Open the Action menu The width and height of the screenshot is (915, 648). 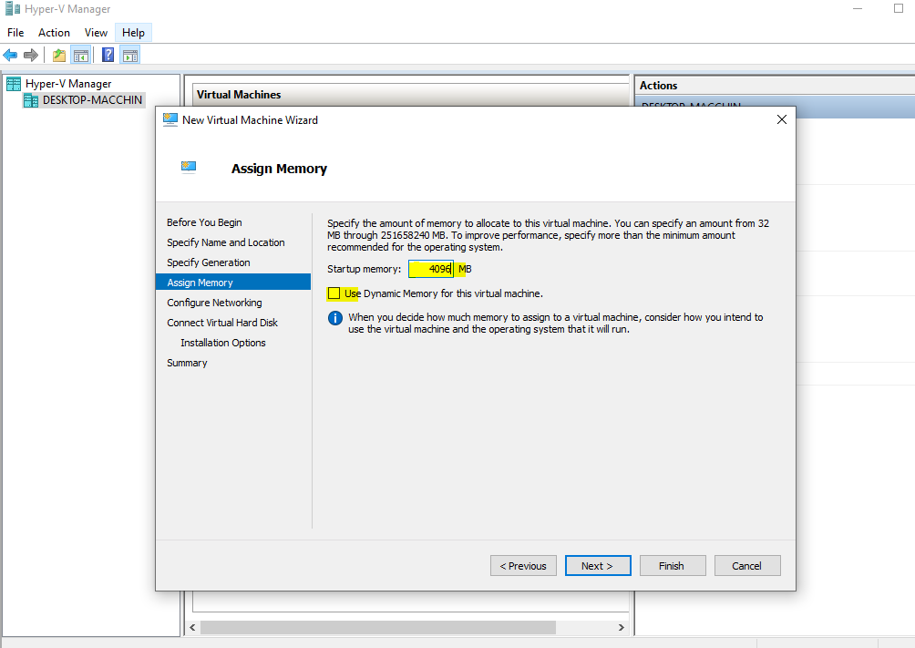[54, 33]
